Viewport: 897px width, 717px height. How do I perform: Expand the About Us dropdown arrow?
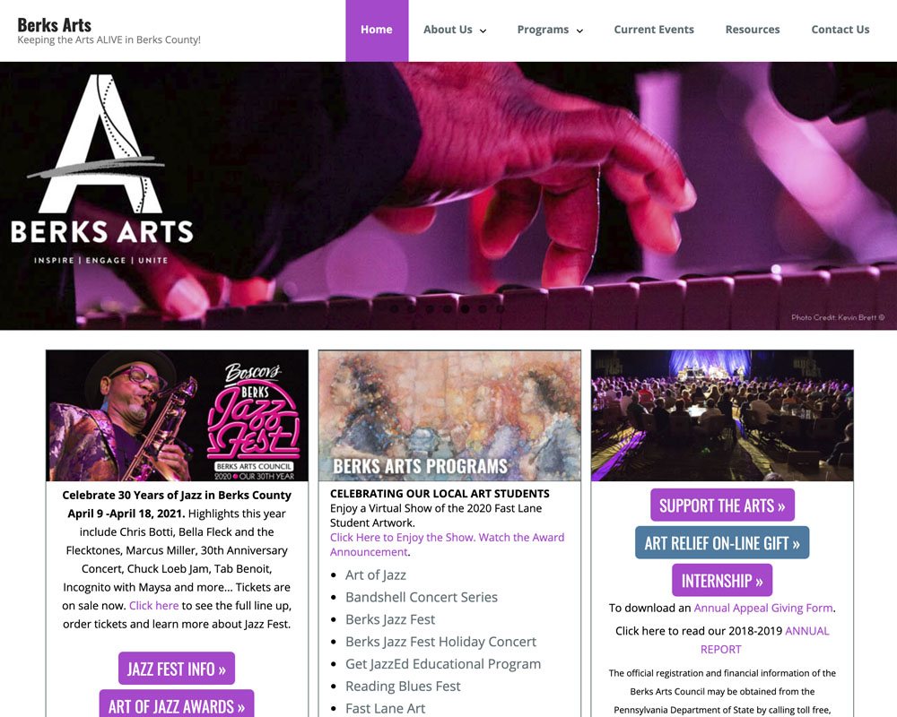point(483,30)
